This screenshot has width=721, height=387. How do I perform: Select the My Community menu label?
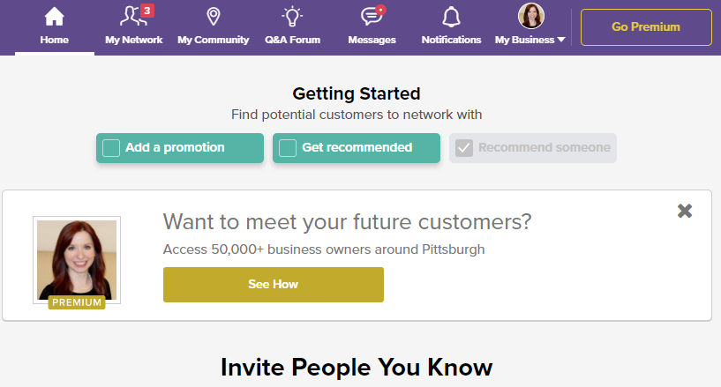[214, 40]
